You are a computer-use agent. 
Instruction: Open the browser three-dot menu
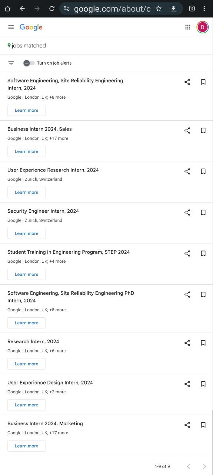coord(204,9)
